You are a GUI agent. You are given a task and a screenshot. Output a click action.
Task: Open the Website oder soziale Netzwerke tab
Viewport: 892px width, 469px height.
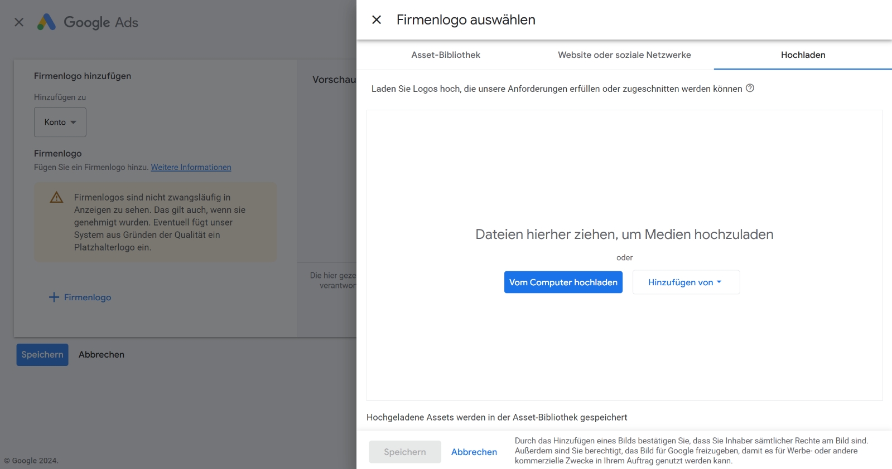pos(624,55)
